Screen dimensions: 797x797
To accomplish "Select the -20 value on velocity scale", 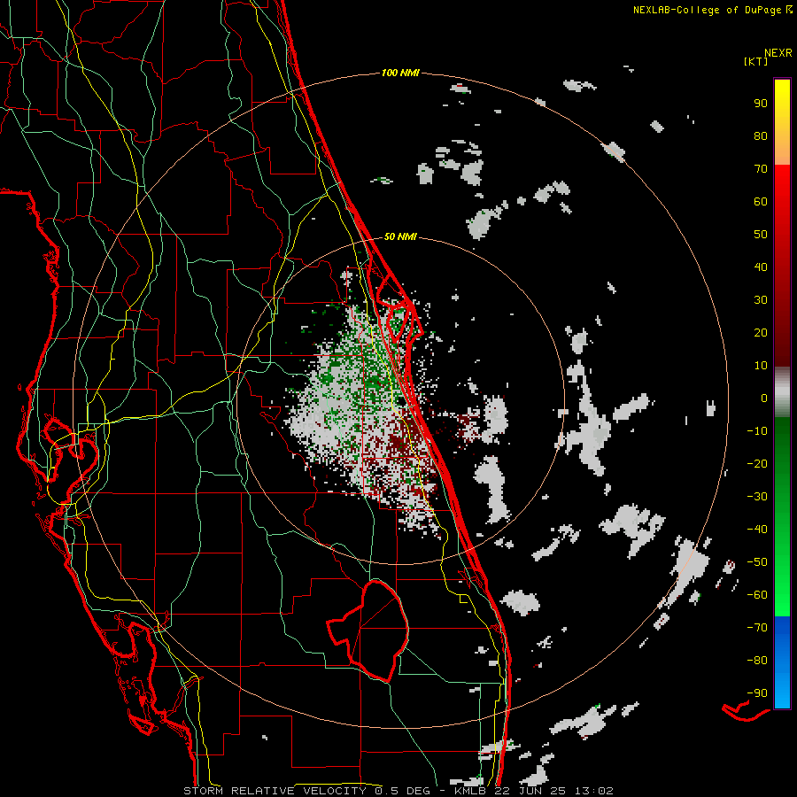I will click(x=757, y=464).
